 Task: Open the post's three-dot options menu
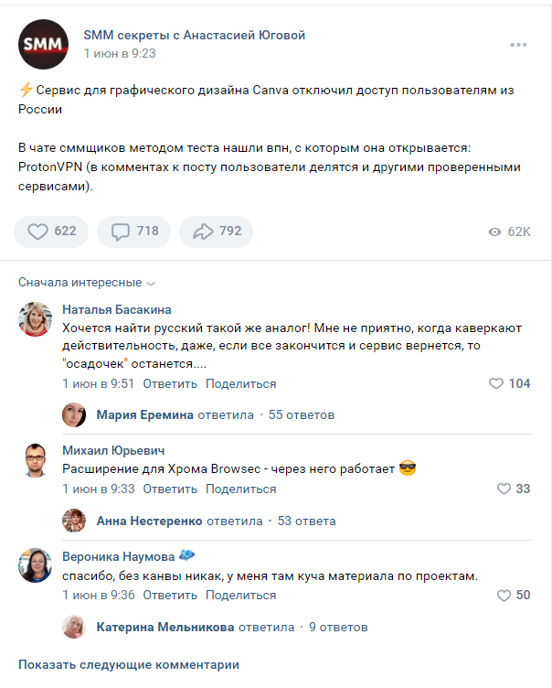519,45
